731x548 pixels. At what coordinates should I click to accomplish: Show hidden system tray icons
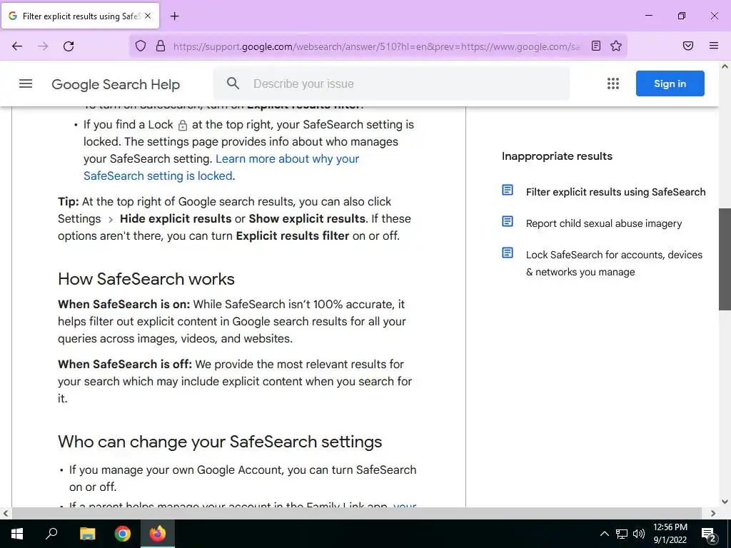pyautogui.click(x=604, y=534)
